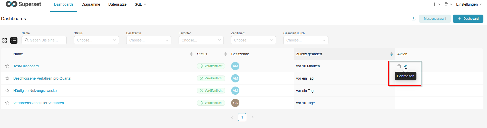Star the Häufigste Nutzungszwecke dashboard

point(7,91)
